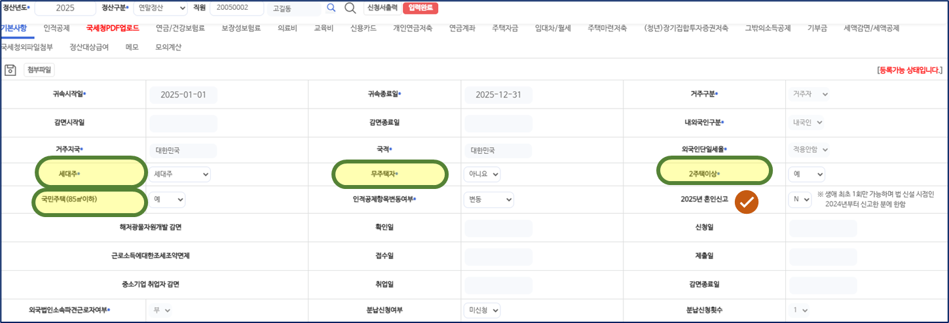Select the 보장성보험료 tab
Viewport: 949px width, 323px height.
tap(241, 28)
